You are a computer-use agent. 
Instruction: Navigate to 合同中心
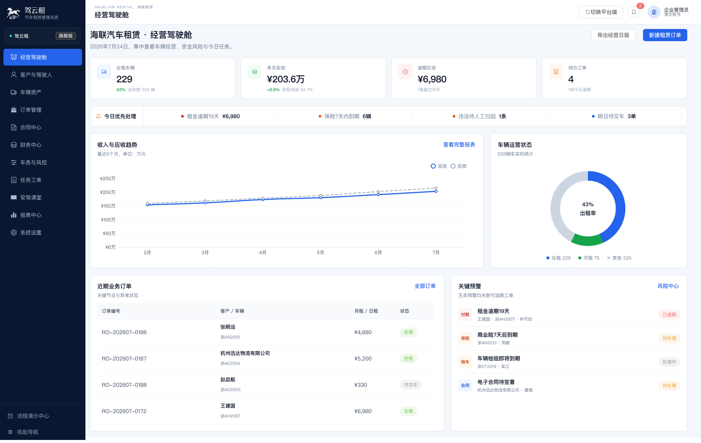[43, 127]
